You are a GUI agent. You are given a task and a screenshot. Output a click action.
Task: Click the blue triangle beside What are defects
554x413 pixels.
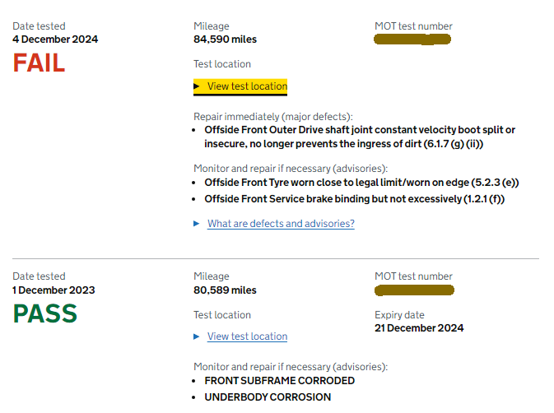pos(197,224)
